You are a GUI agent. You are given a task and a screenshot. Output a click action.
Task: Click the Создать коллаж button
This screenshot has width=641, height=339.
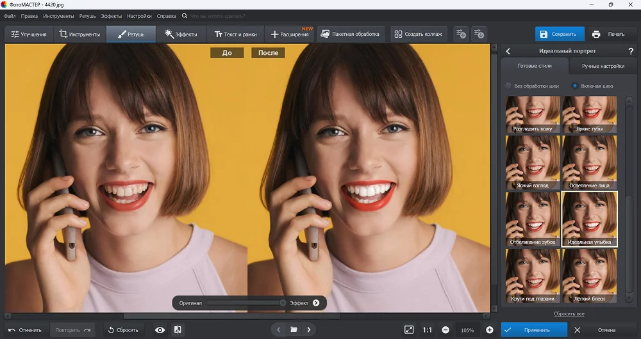(x=419, y=35)
